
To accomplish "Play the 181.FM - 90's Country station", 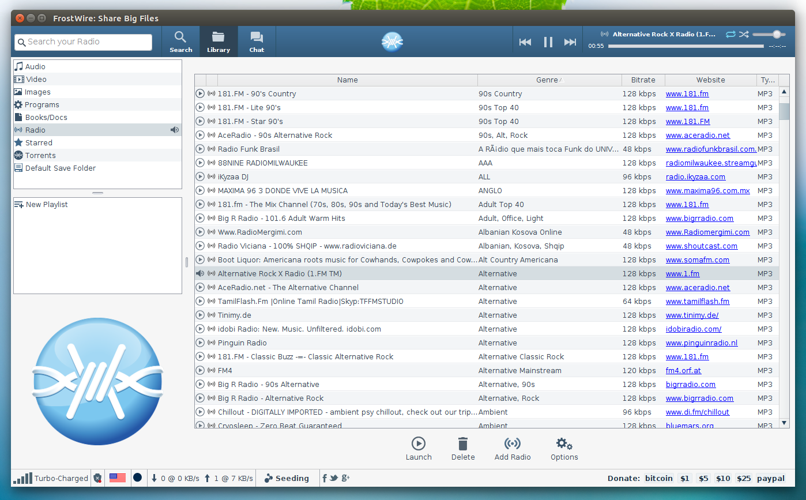I will (x=200, y=94).
